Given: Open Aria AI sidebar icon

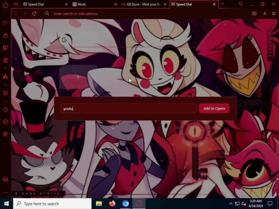Looking at the screenshot, I should pyautogui.click(x=5, y=76).
